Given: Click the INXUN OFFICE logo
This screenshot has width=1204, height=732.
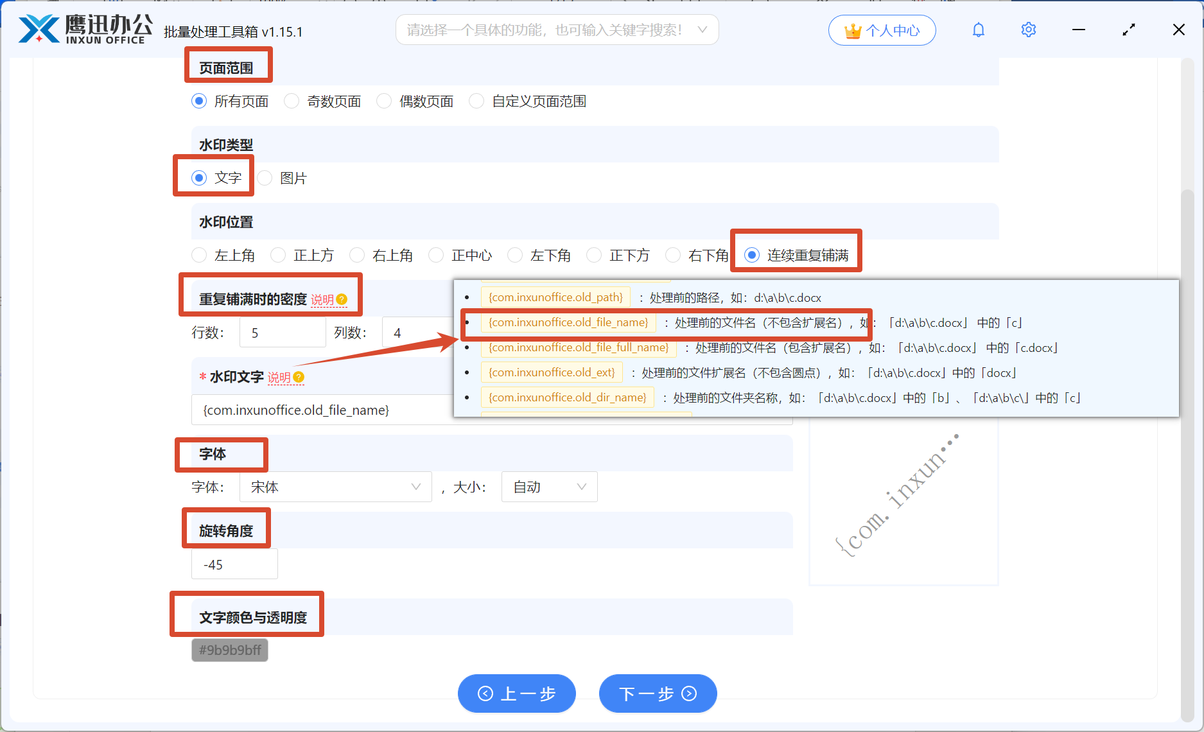Looking at the screenshot, I should click(85, 30).
